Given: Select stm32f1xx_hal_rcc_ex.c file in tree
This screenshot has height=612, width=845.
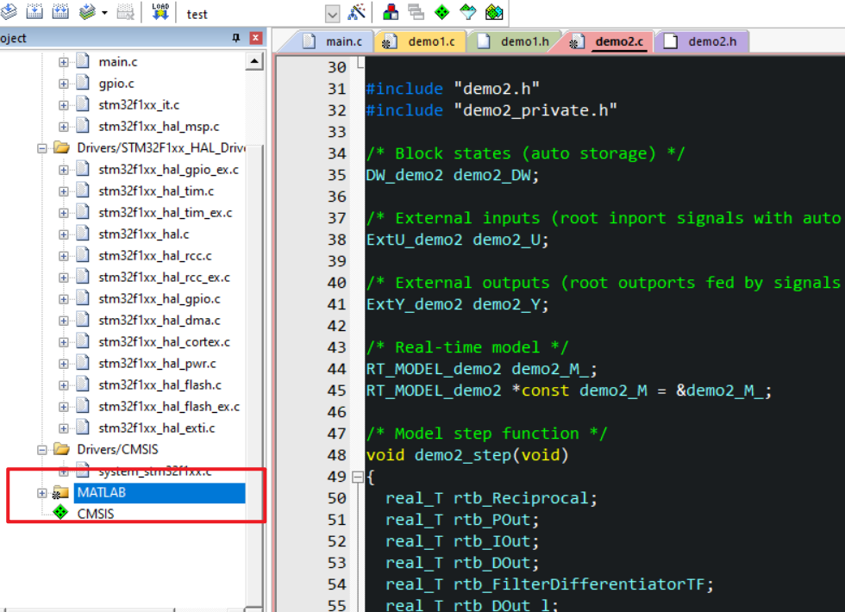Looking at the screenshot, I should [164, 278].
